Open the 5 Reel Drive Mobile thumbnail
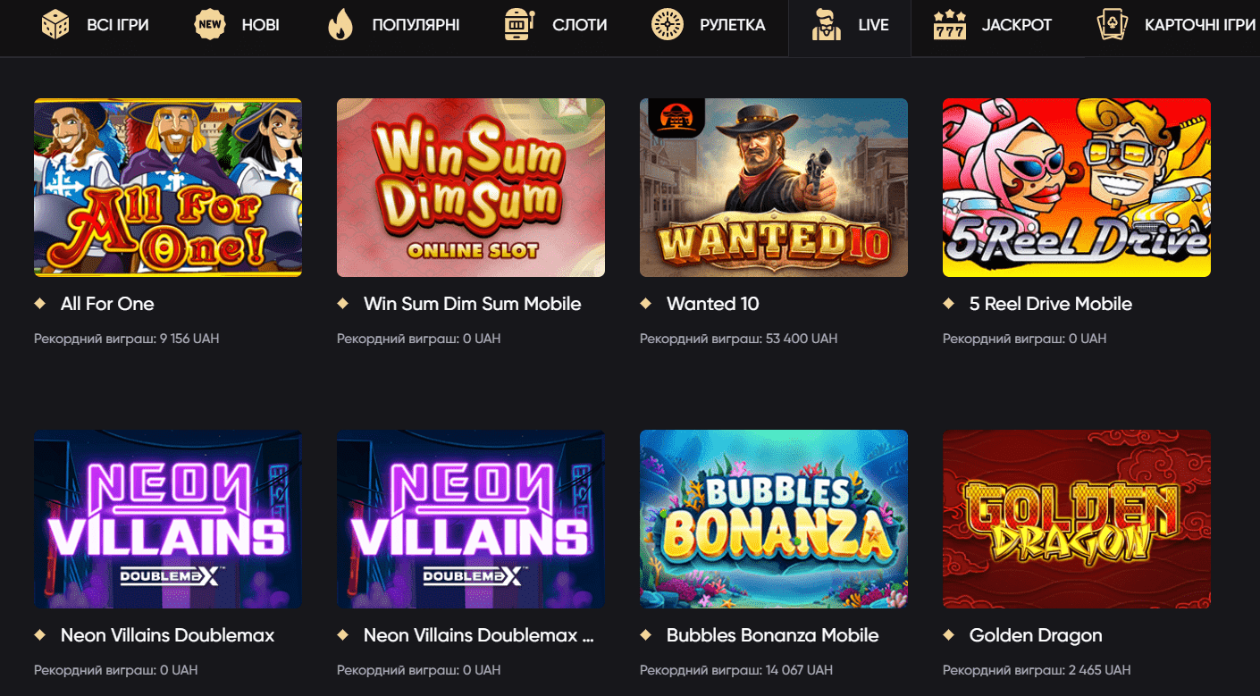This screenshot has height=696, width=1260. tap(1076, 187)
